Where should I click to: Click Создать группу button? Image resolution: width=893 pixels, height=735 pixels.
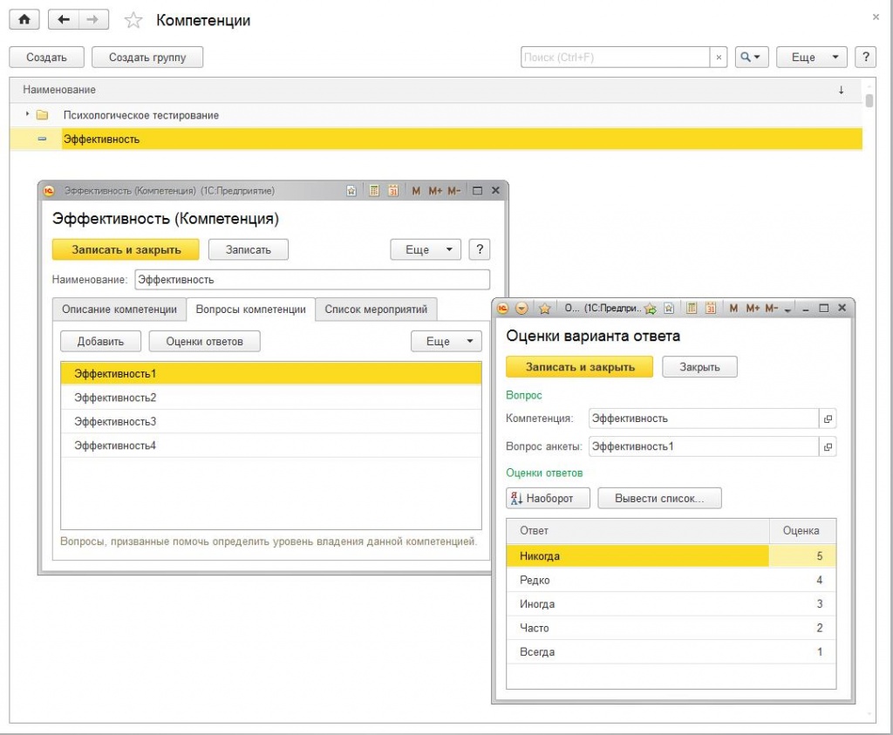pos(147,58)
